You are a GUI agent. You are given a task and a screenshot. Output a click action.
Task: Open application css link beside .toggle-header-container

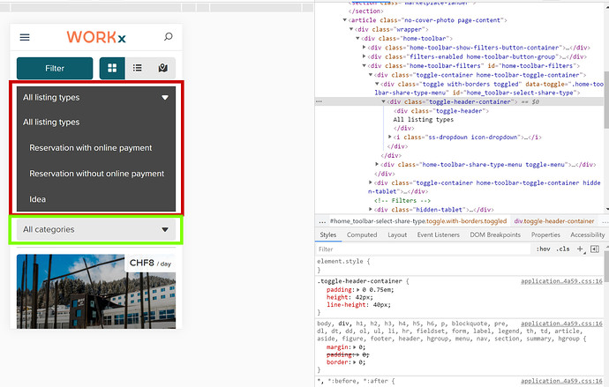click(561, 281)
